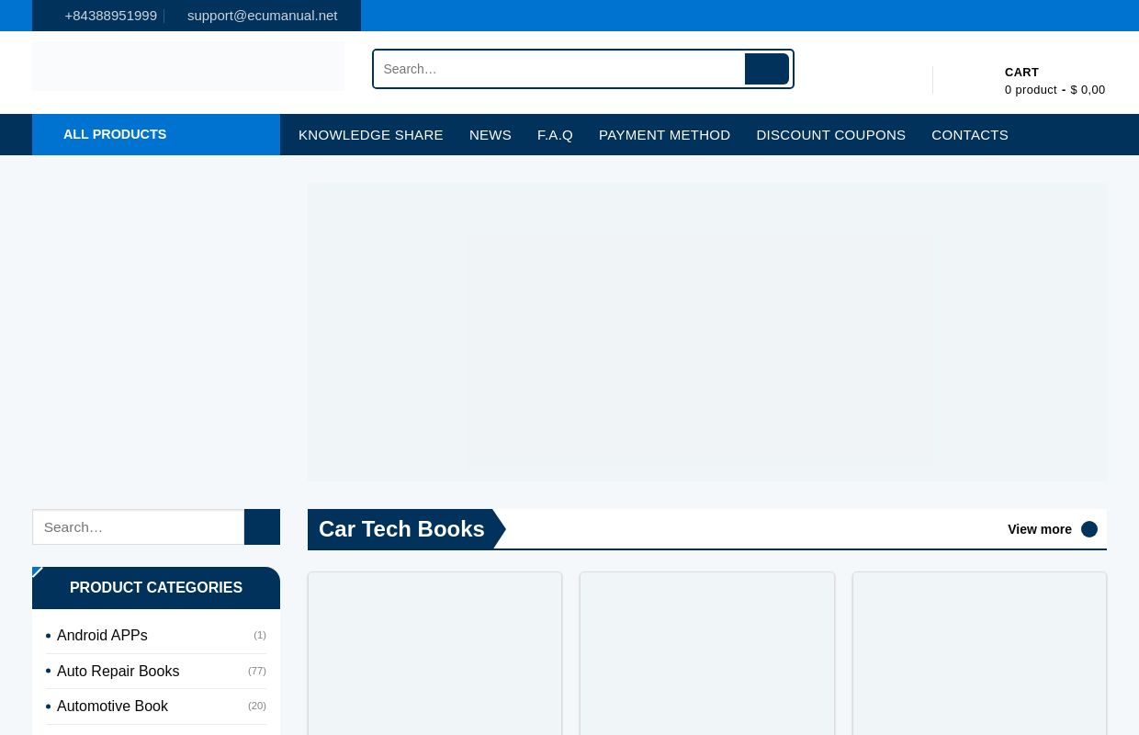The image size is (1139, 735).
Task: Select the Automotive Book category
Action: click(112, 706)
